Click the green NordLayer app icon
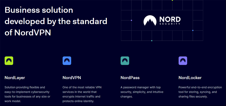Screen dimensions: 226x106 pyautogui.click(x=9, y=61)
